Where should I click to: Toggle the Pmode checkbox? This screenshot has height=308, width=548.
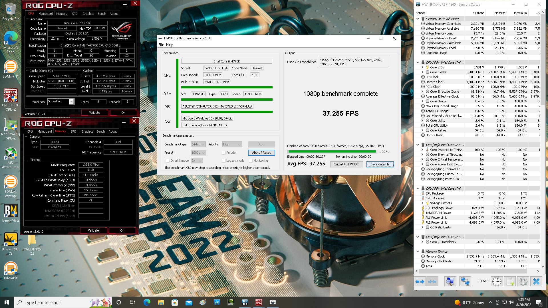[223, 153]
